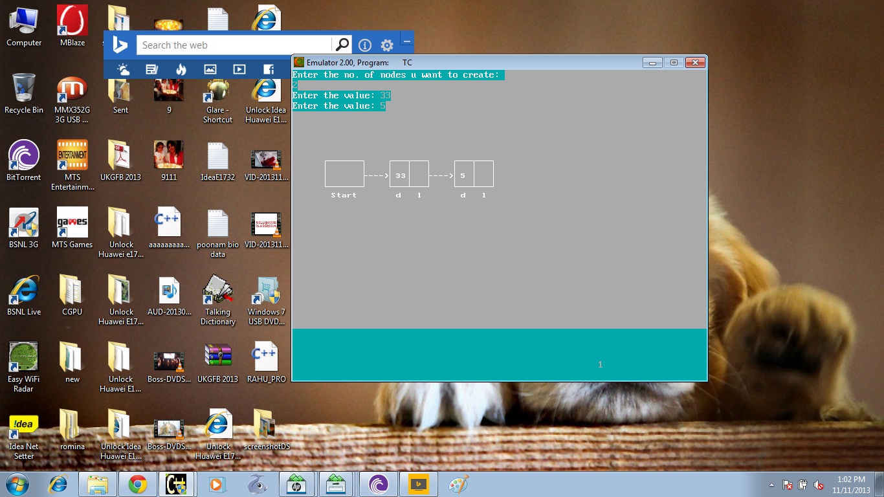The height and width of the screenshot is (497, 884).
Task: Select the Recycle Bin icon
Action: click(24, 94)
